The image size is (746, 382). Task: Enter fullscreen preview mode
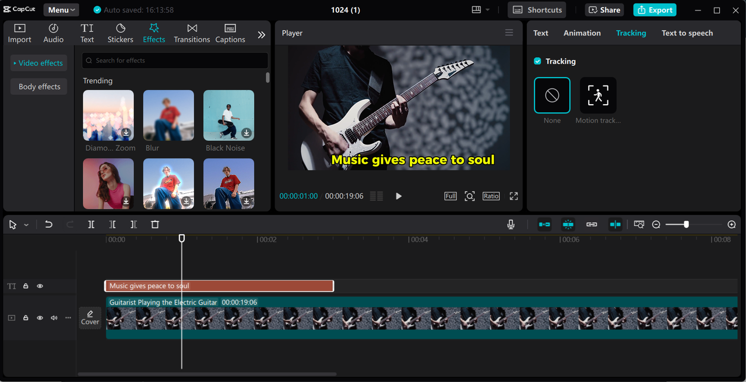point(513,196)
